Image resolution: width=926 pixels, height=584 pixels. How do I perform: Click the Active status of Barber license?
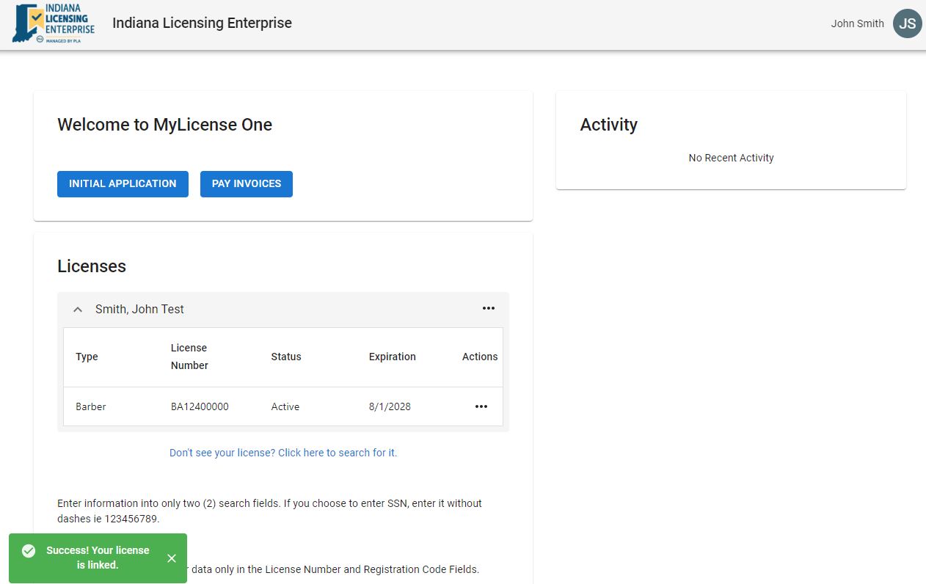point(285,406)
